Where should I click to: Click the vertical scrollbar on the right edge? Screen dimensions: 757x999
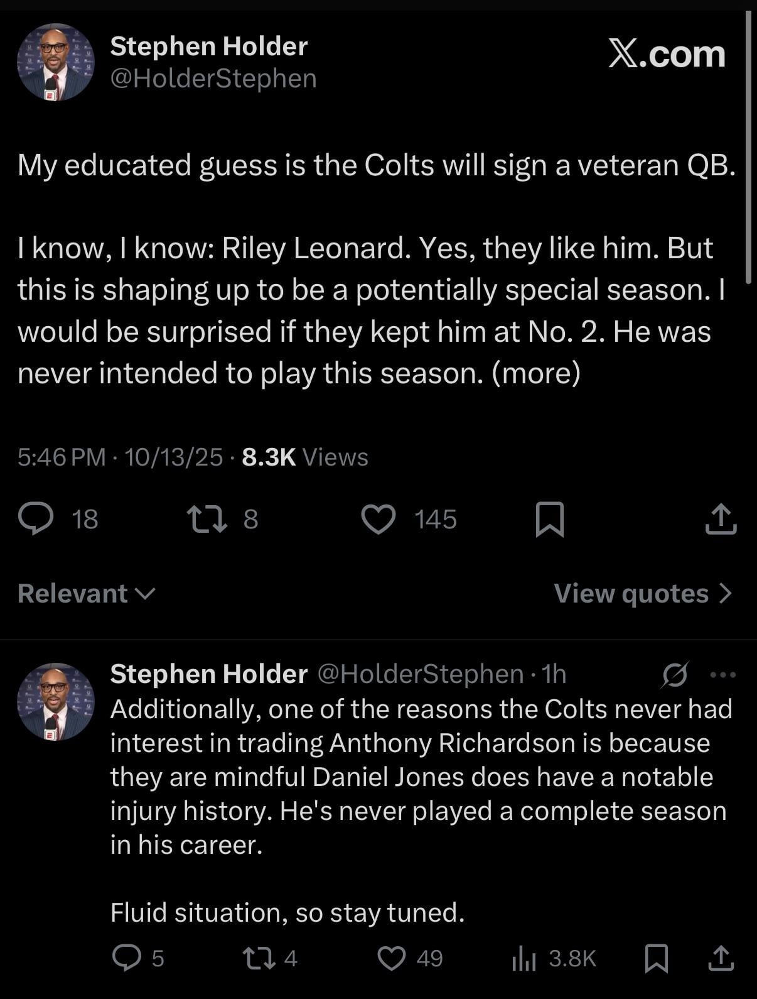tap(748, 148)
